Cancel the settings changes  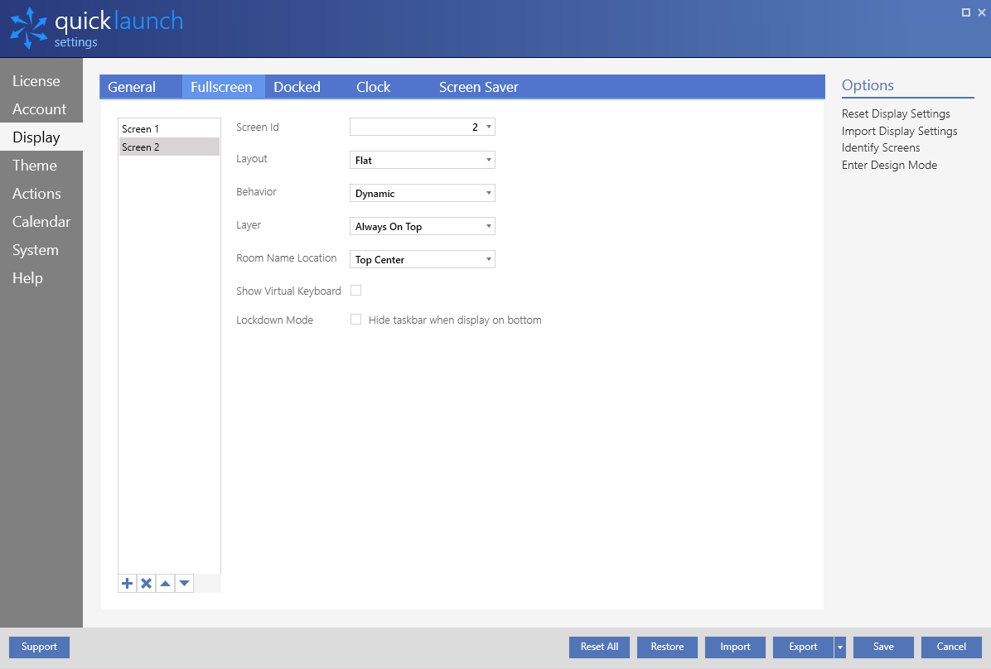(951, 647)
